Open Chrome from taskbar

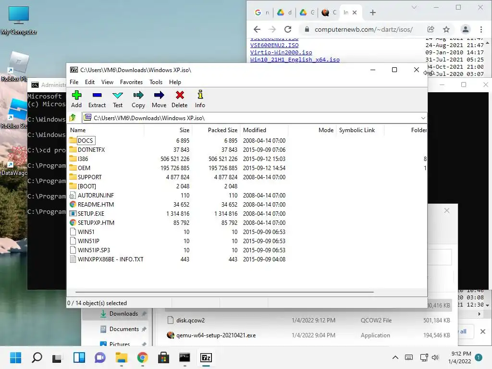tap(142, 357)
